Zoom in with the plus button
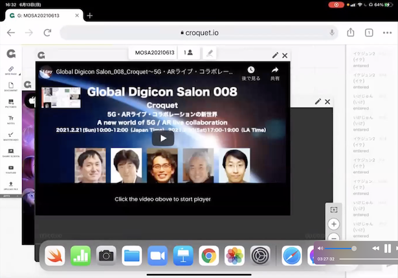The image size is (398, 278). [334, 224]
